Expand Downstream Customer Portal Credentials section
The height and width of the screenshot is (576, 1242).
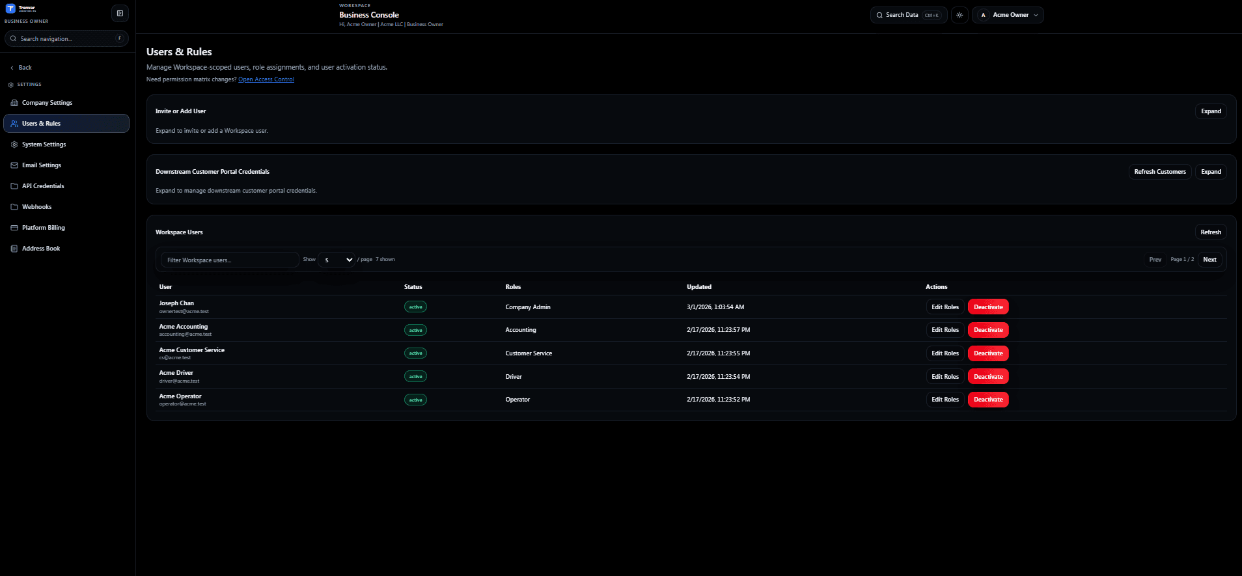[x=1211, y=172]
